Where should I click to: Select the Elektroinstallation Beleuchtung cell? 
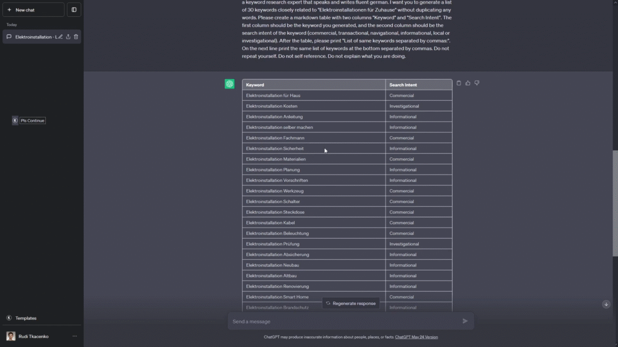tap(314, 234)
